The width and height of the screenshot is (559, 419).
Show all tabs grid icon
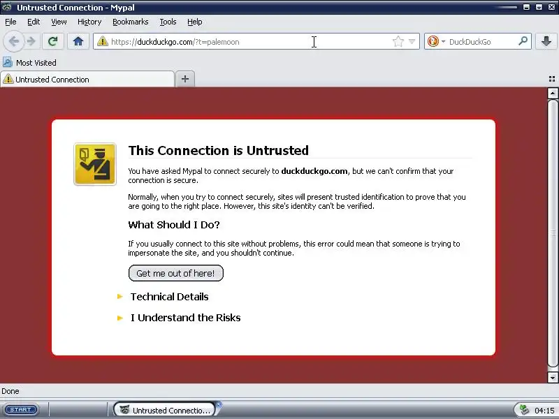[x=551, y=79]
